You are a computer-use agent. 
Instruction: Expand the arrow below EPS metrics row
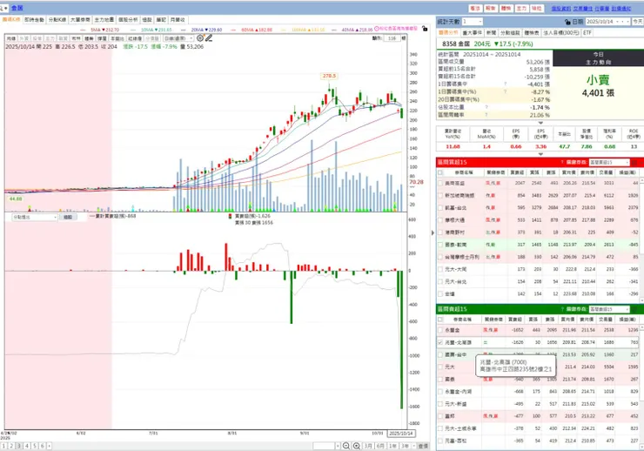pos(540,154)
